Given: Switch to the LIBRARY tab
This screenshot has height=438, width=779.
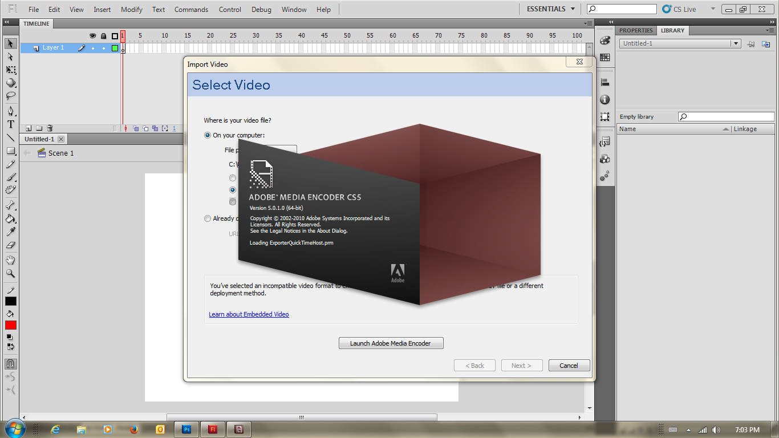Looking at the screenshot, I should tap(673, 30).
